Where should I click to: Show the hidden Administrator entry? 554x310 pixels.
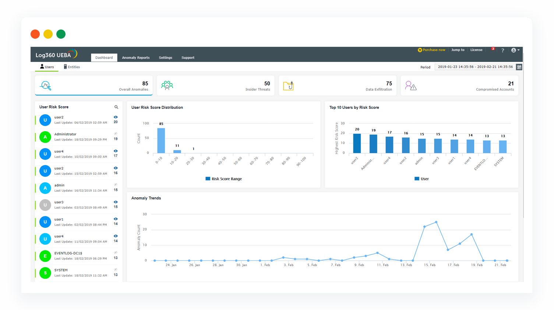(x=115, y=134)
